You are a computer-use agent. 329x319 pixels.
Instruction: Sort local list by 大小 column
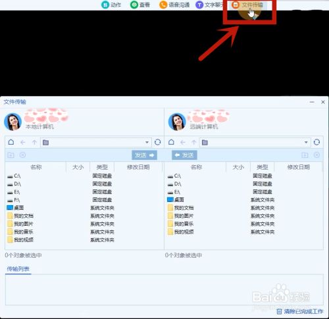point(78,167)
